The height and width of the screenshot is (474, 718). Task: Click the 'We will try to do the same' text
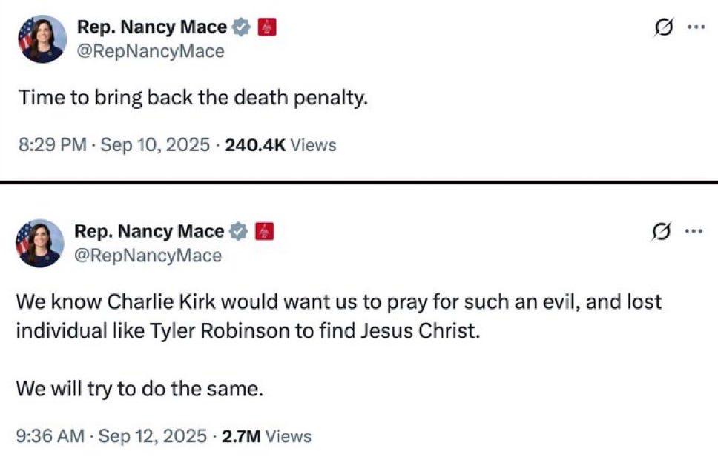[139, 389]
